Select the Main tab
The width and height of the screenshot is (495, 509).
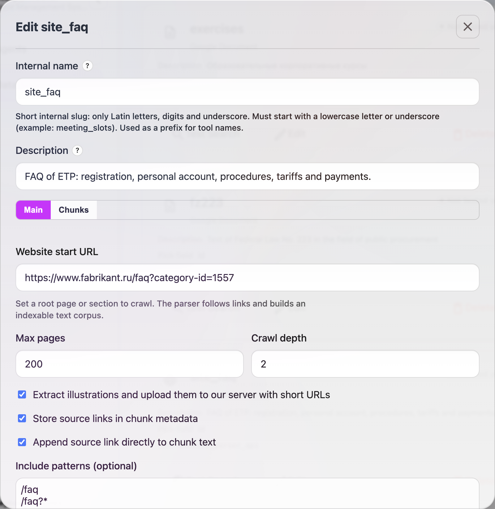[33, 210]
